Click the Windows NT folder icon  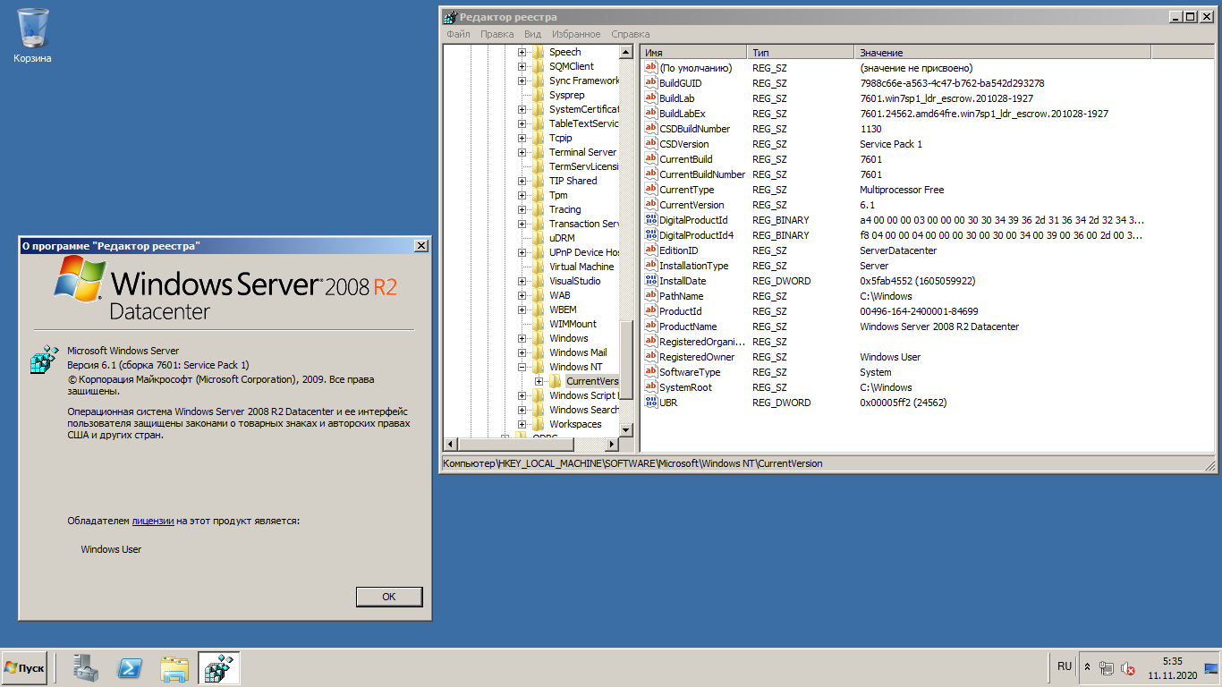click(538, 367)
